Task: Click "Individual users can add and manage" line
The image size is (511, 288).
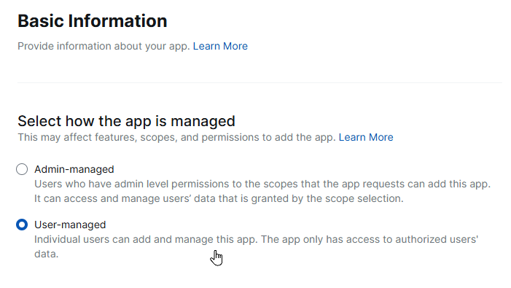Action: pos(256,239)
